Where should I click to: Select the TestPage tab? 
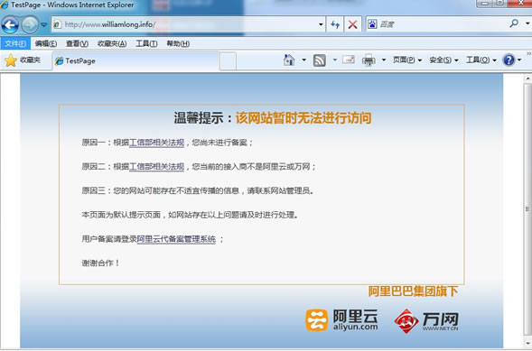[x=135, y=60]
